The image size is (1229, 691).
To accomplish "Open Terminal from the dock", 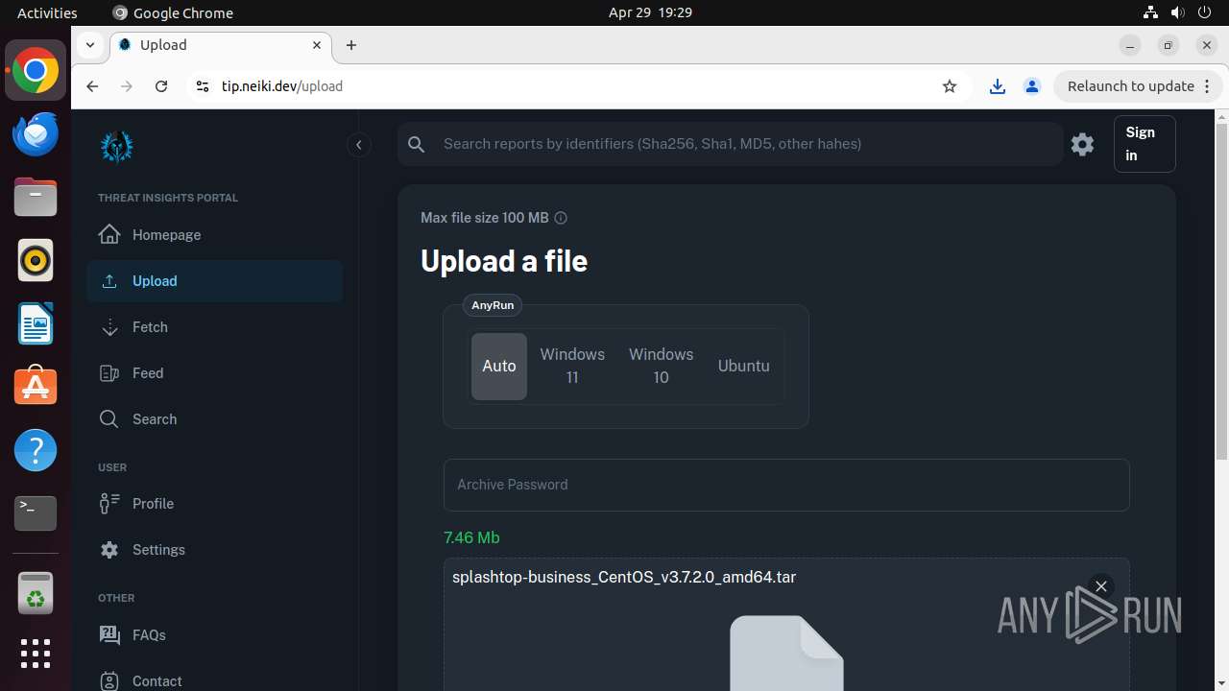I will [x=36, y=513].
